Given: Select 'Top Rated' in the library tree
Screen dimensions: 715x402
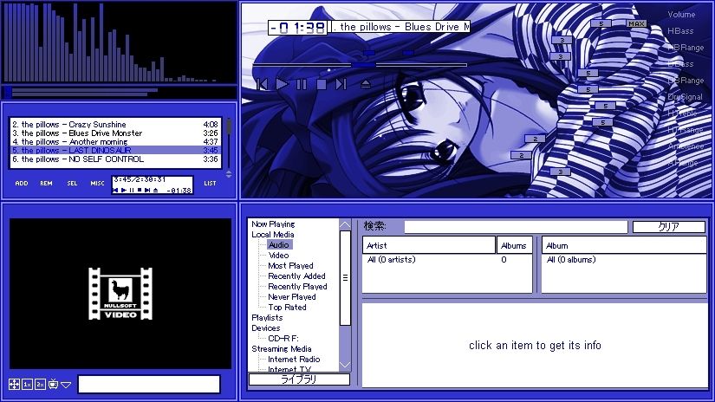Looking at the screenshot, I should [287, 308].
